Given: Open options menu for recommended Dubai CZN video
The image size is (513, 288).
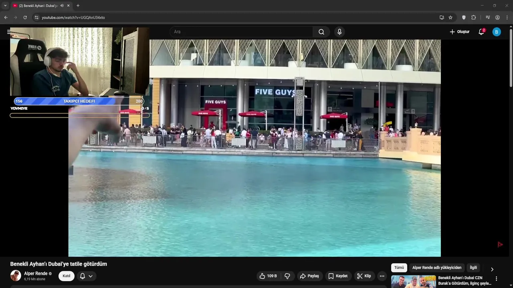Looking at the screenshot, I should coord(496,279).
